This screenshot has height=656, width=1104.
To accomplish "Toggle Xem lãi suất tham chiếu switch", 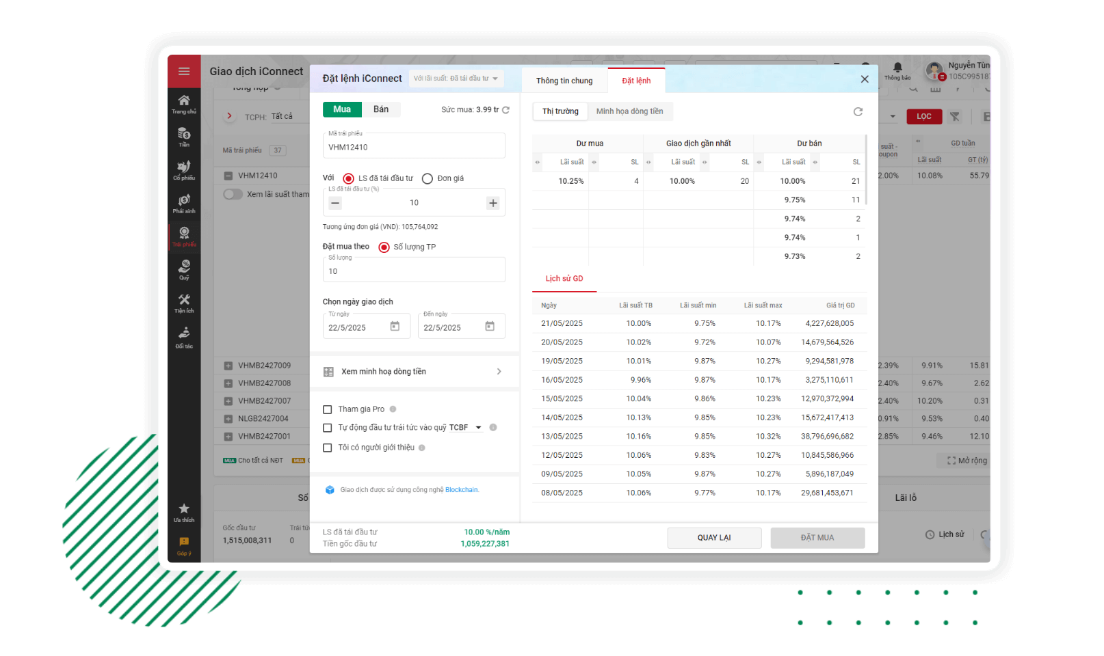I will click(233, 194).
